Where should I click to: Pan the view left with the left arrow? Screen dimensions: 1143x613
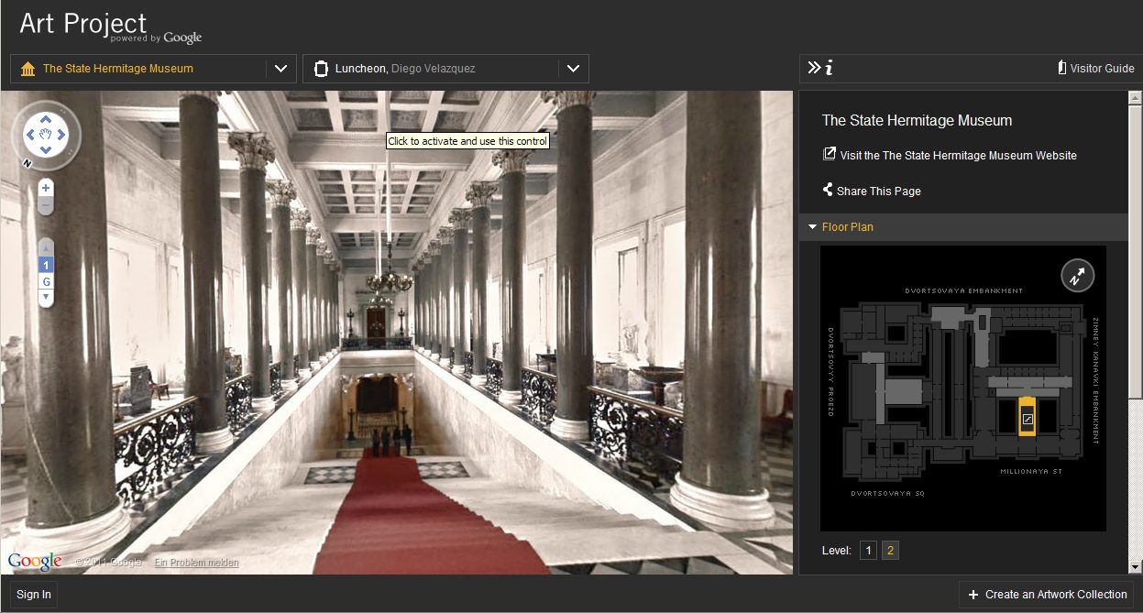click(x=29, y=135)
